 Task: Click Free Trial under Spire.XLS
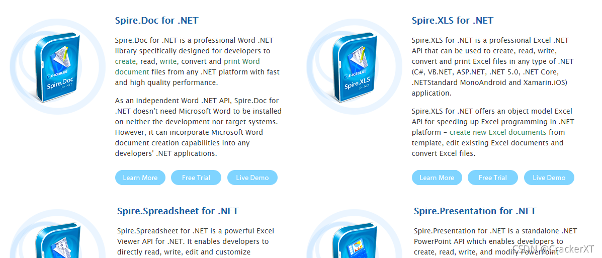tap(492, 178)
